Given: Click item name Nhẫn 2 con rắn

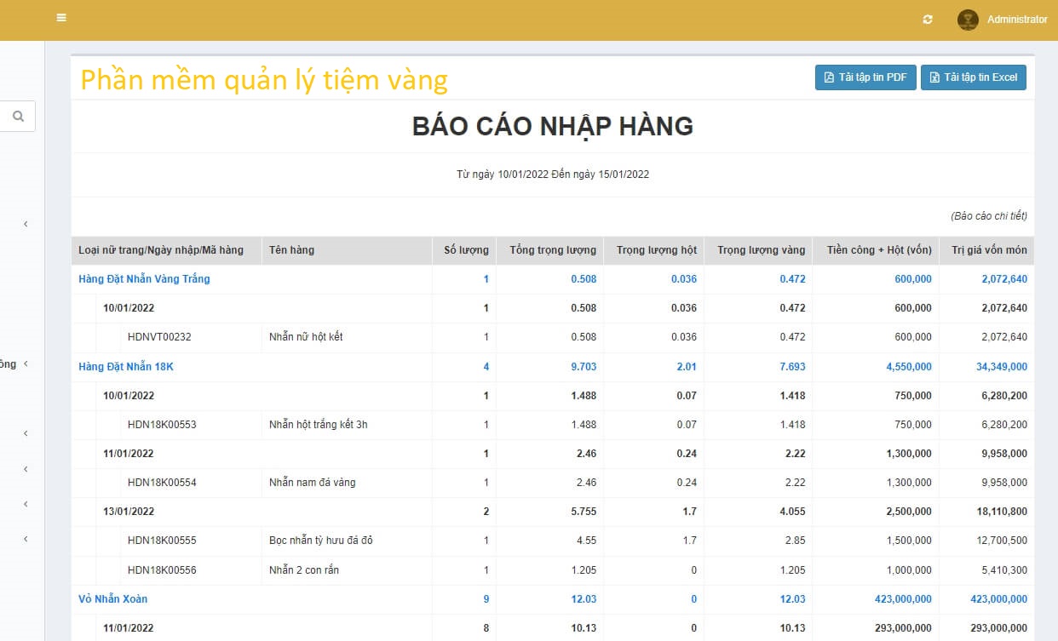Looking at the screenshot, I should pyautogui.click(x=304, y=570).
